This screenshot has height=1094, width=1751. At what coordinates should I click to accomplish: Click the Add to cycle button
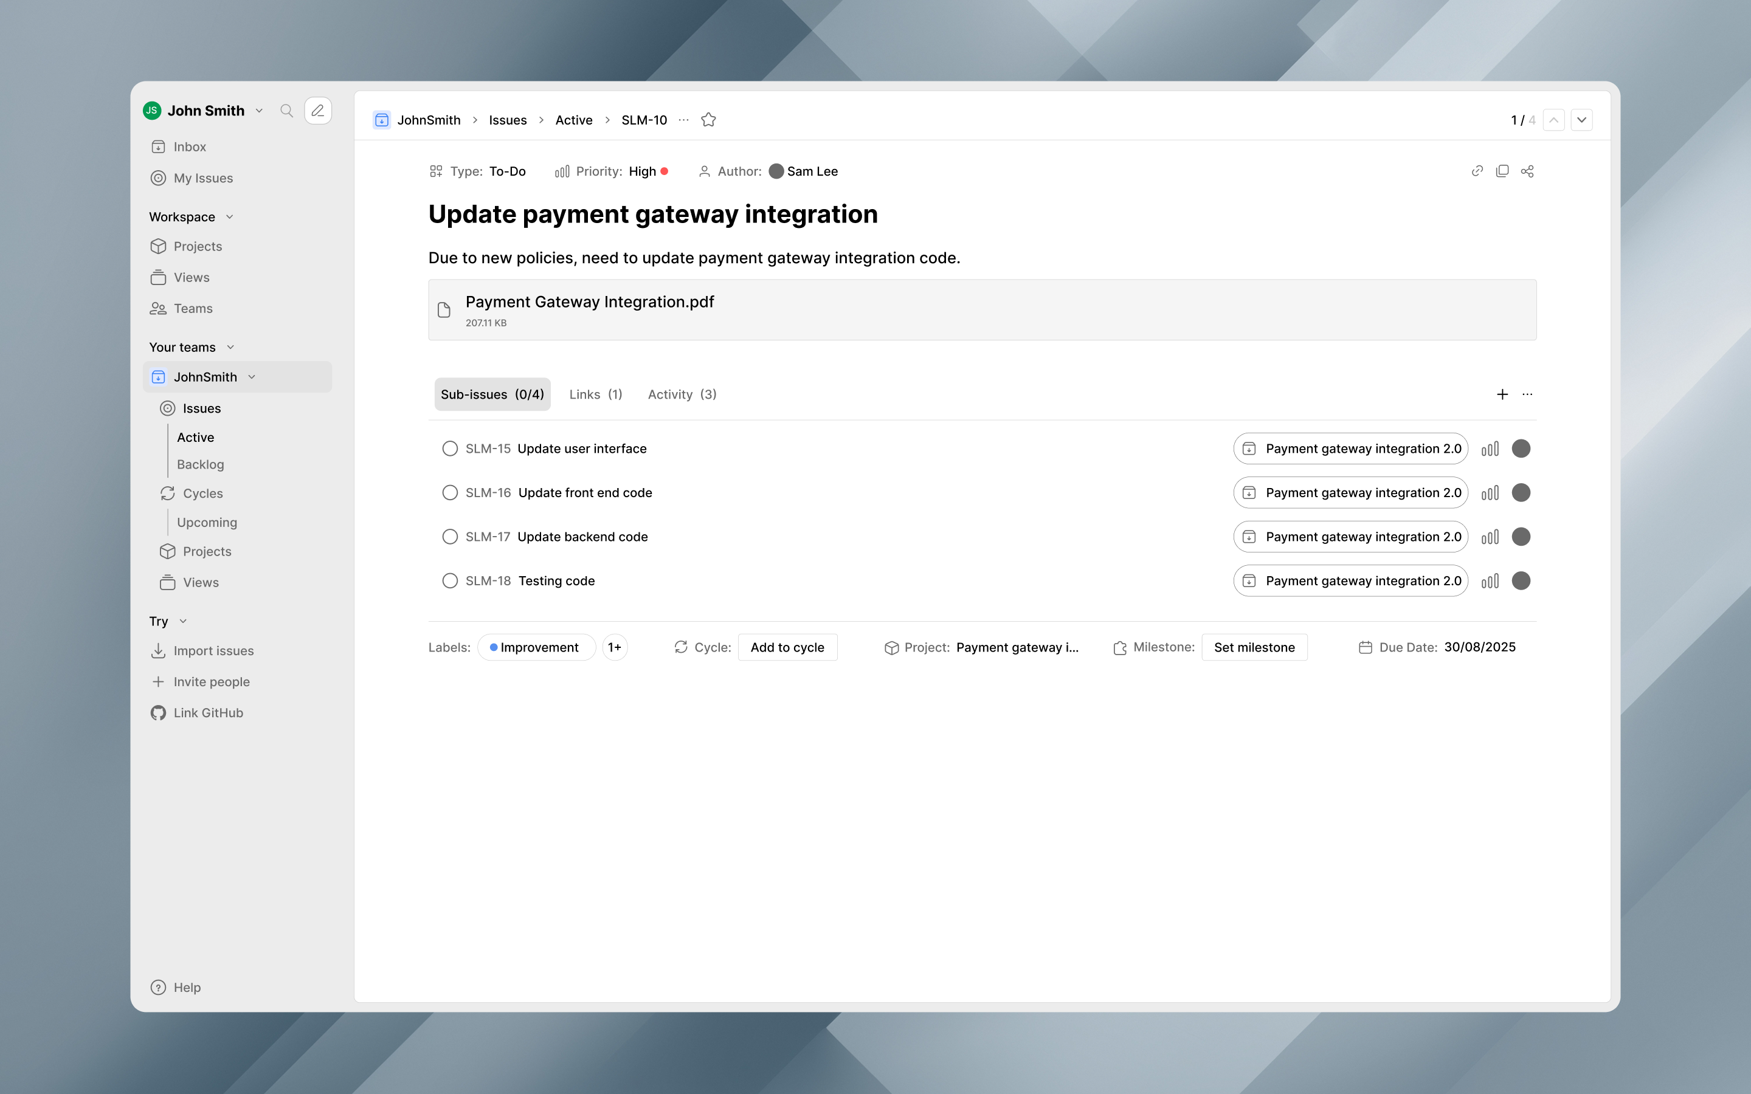point(787,647)
